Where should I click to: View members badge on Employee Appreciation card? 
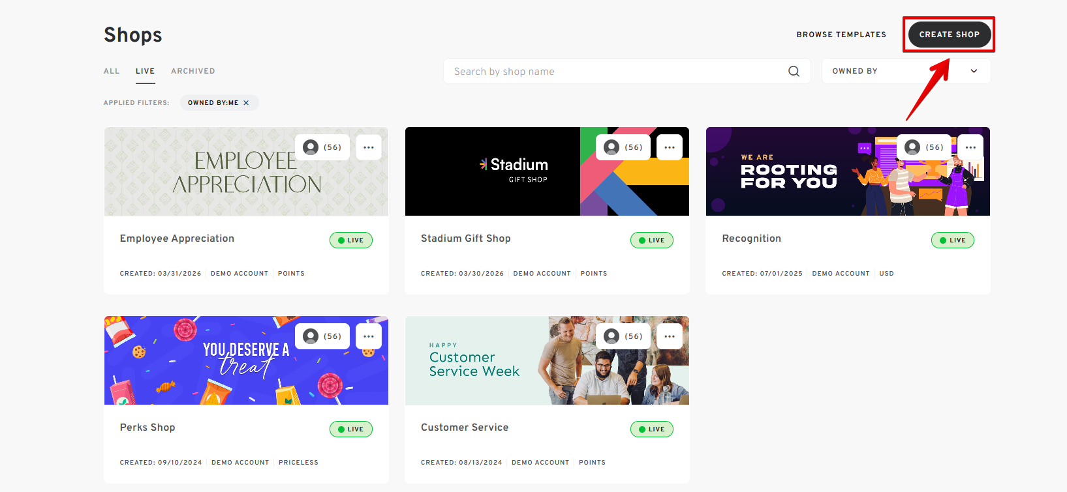point(322,147)
